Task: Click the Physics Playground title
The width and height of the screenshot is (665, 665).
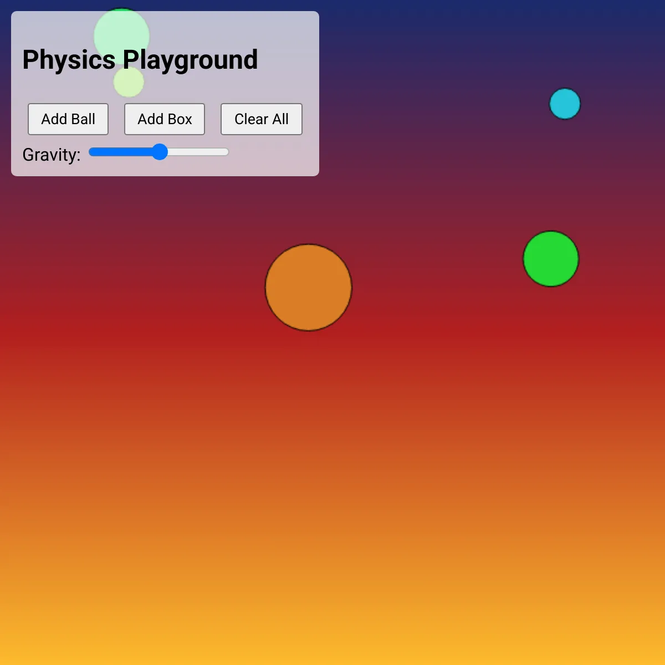Action: point(140,59)
